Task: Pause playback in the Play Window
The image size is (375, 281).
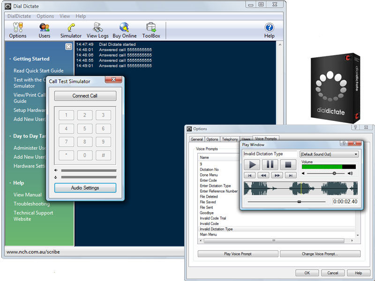Action: tap(270, 164)
